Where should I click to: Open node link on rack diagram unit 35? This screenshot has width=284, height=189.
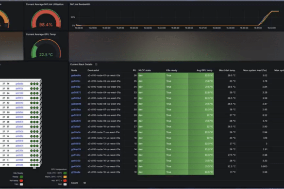coord(19,88)
